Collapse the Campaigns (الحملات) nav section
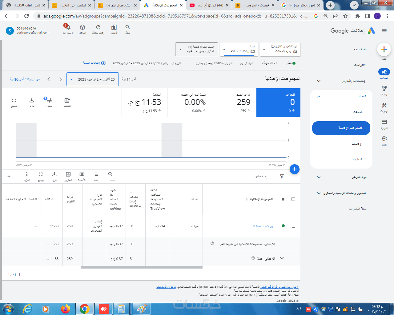 click(x=319, y=97)
